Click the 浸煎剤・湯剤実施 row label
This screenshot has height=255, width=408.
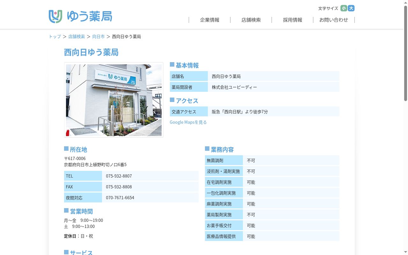[224, 171]
